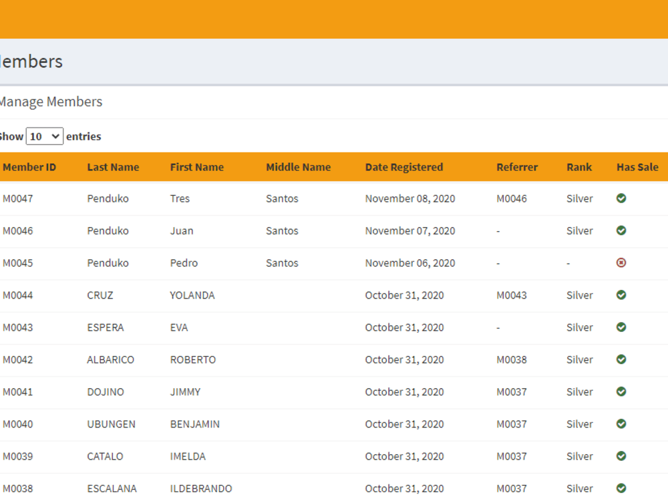Image resolution: width=668 pixels, height=501 pixels.
Task: Click member ID M0044
Action: [x=18, y=295]
